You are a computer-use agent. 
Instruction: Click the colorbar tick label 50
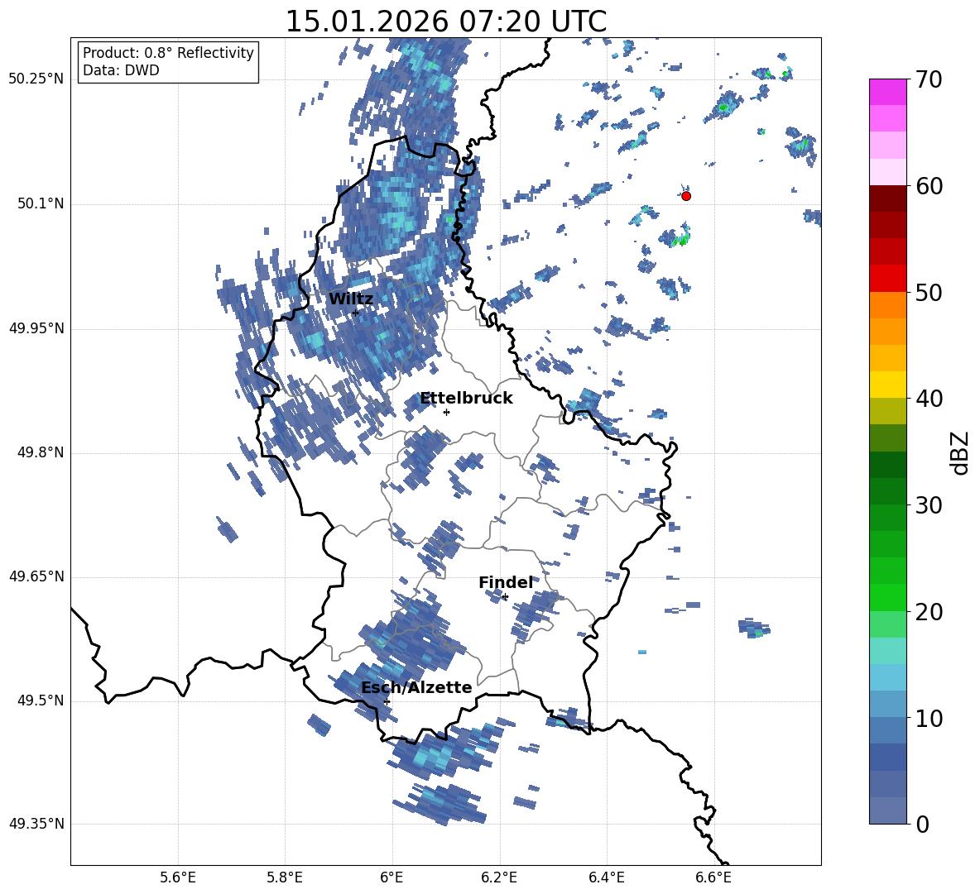pyautogui.click(x=930, y=293)
